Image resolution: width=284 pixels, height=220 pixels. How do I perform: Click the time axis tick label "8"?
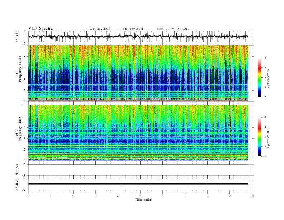[x=207, y=196]
